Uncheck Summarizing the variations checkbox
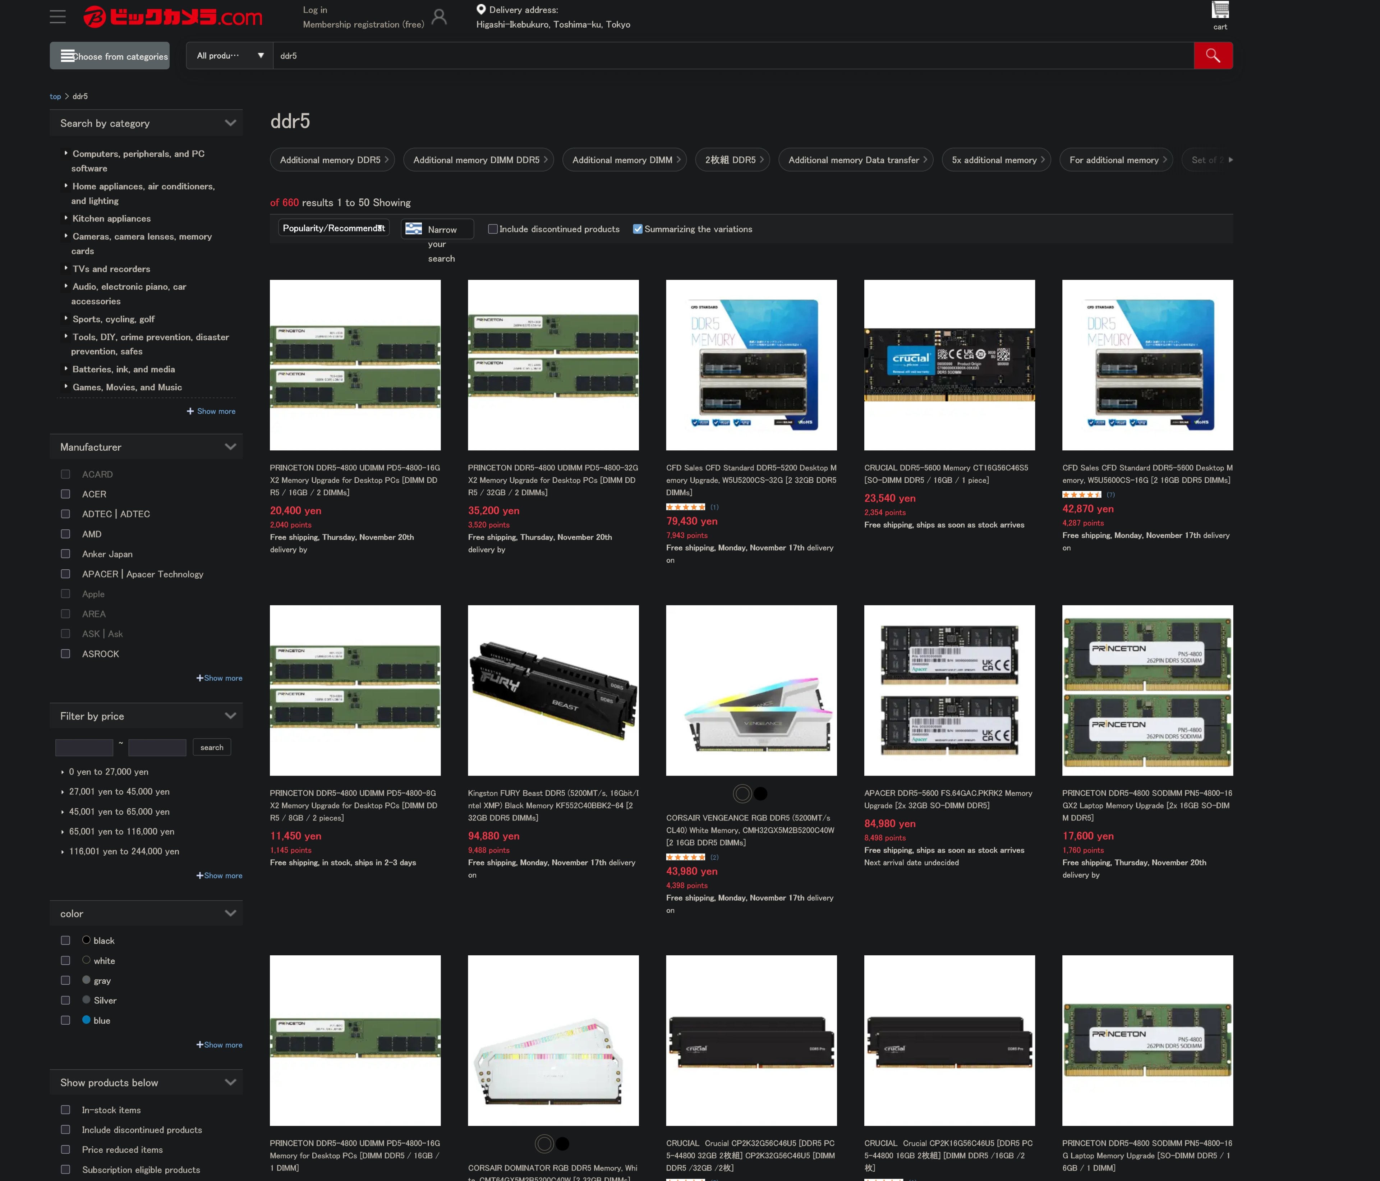This screenshot has width=1380, height=1181. [638, 229]
